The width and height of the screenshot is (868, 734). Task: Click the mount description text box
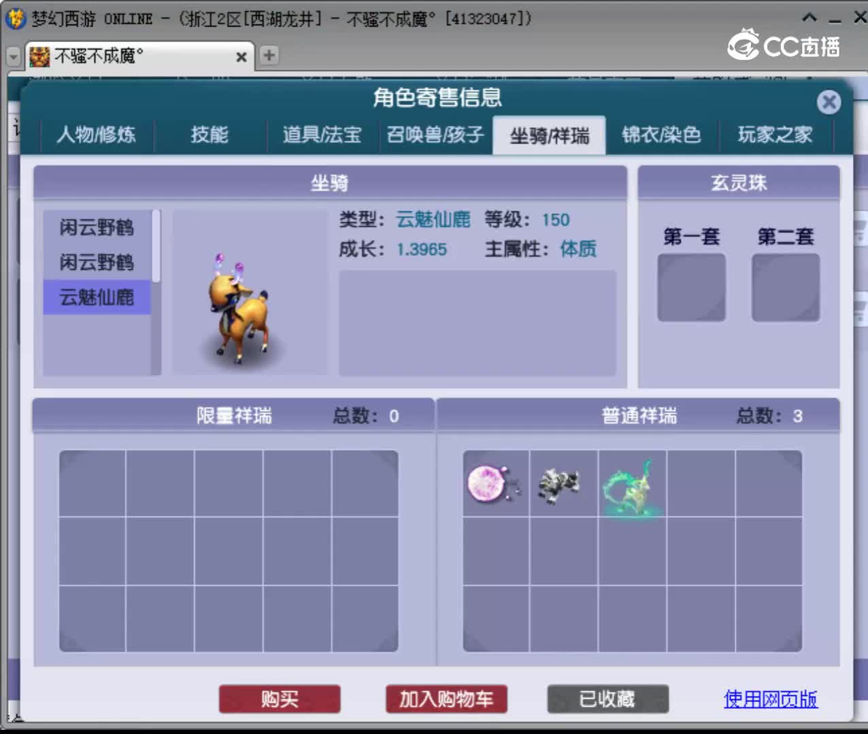(x=478, y=323)
